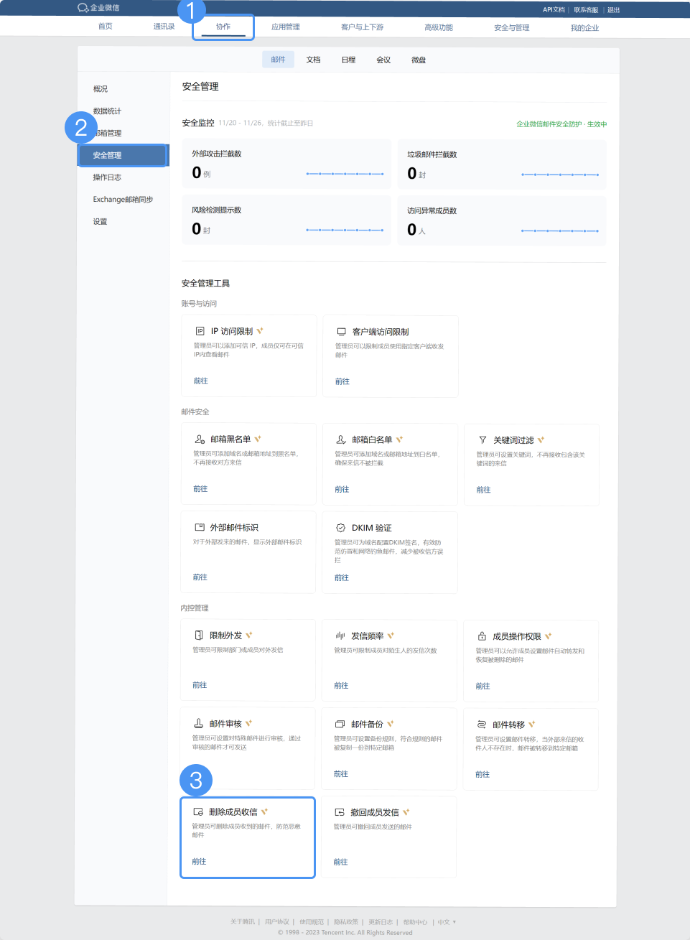Select Exchange邮箱同步 in the sidebar

tap(123, 200)
